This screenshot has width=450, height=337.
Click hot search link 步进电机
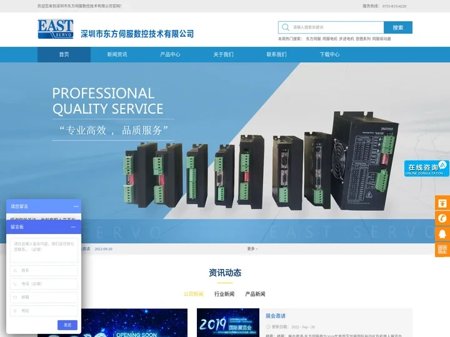click(346, 39)
